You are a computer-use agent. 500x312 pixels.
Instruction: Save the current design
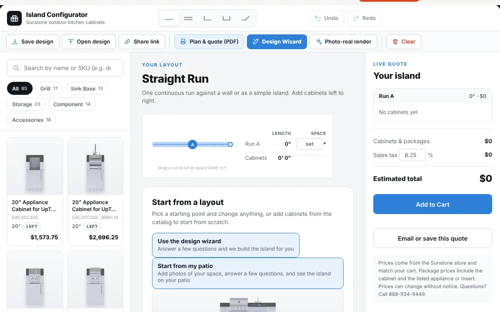tap(33, 42)
